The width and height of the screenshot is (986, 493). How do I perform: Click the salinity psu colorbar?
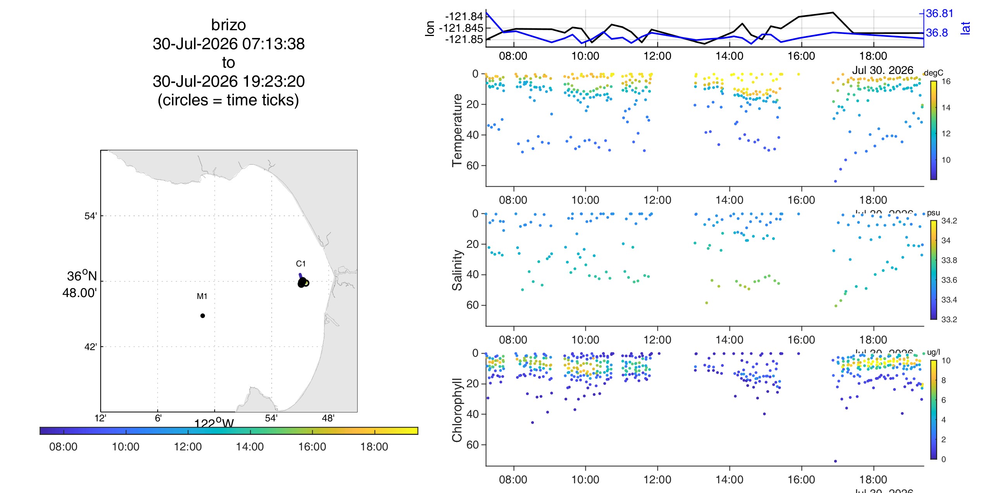934,270
